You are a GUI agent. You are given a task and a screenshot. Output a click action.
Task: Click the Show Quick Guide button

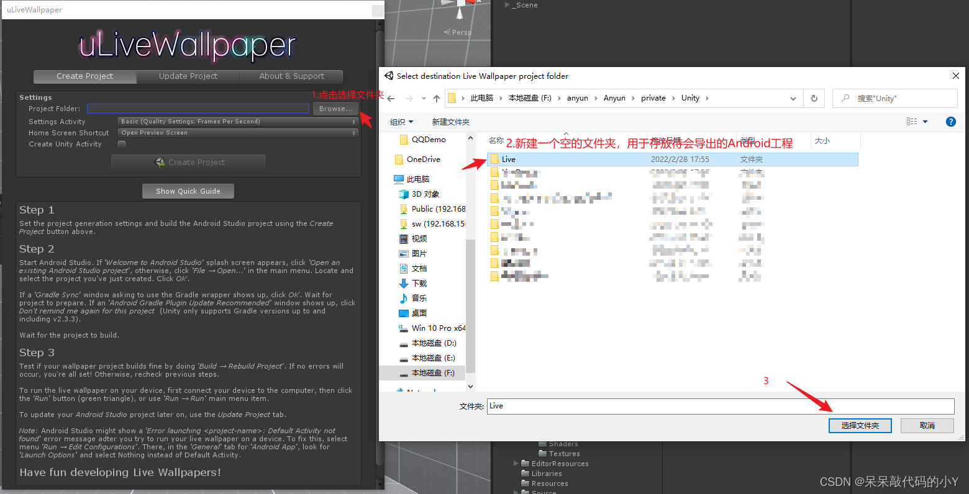click(x=188, y=191)
